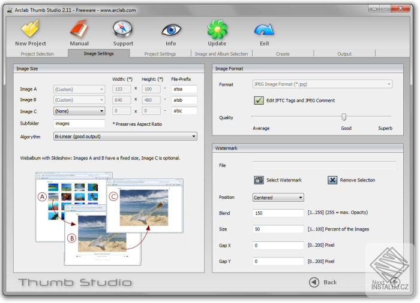
Task: Go to Next step with the arrow
Action: pos(395,282)
